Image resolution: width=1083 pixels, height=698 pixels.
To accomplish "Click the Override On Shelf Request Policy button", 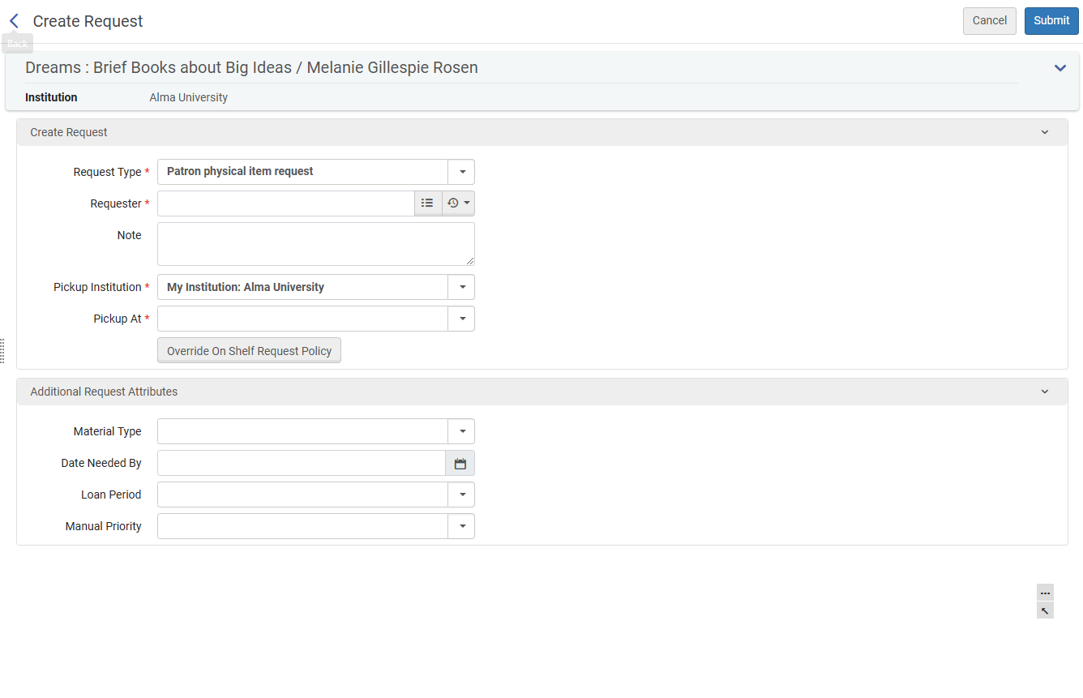I will [249, 351].
